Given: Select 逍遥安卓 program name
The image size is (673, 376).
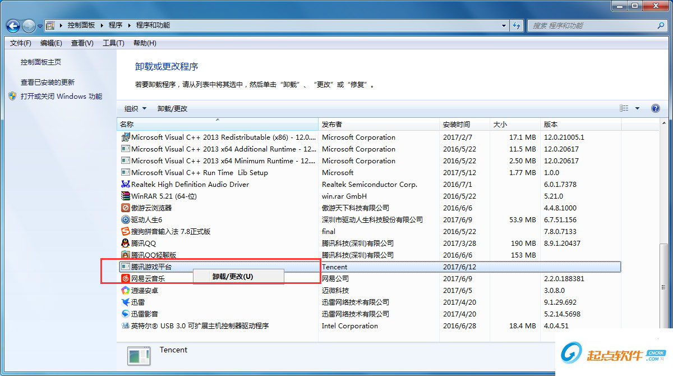Looking at the screenshot, I should [x=145, y=290].
